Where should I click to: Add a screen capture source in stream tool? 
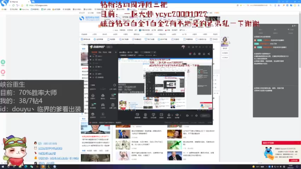[137, 115]
